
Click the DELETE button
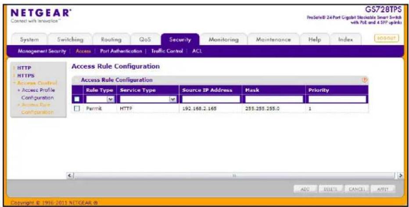[331, 189]
